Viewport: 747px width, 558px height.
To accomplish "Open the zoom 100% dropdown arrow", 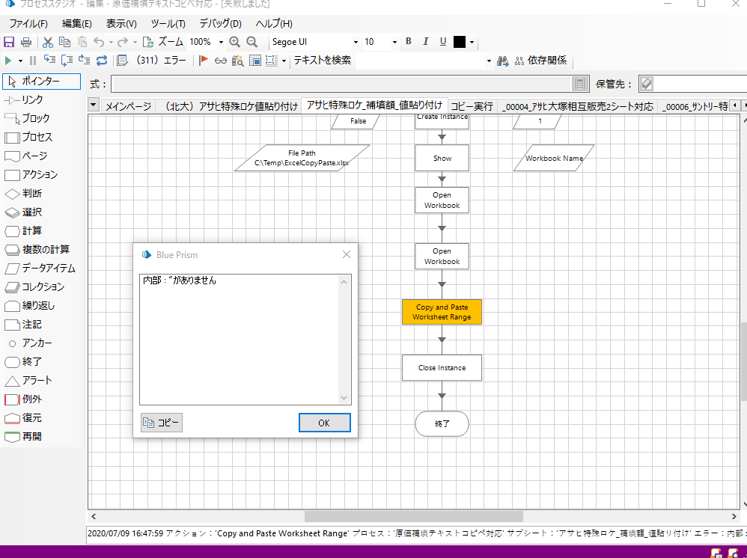I will pyautogui.click(x=221, y=43).
